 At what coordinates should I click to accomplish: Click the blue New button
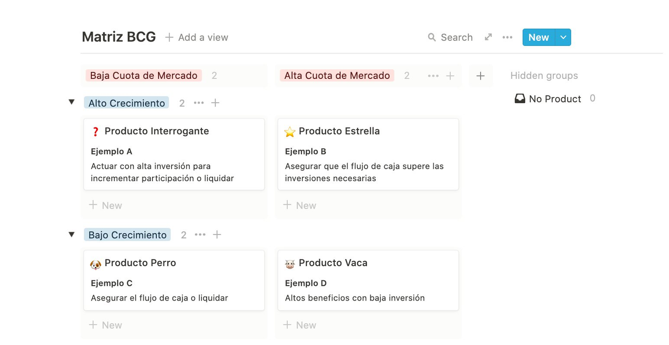click(x=539, y=37)
